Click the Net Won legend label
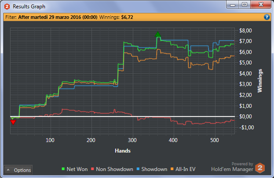Screen dimensions: 274x178 tap(77, 169)
